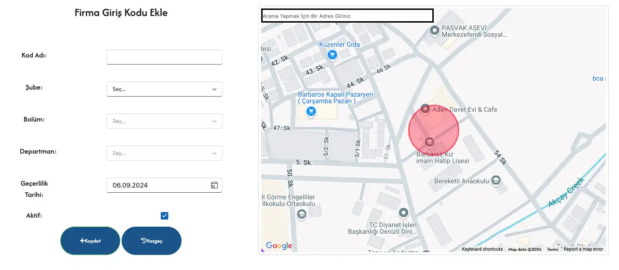Click the Görme Engelliler İlkokulu school marker
The image size is (619, 270).
tap(301, 214)
